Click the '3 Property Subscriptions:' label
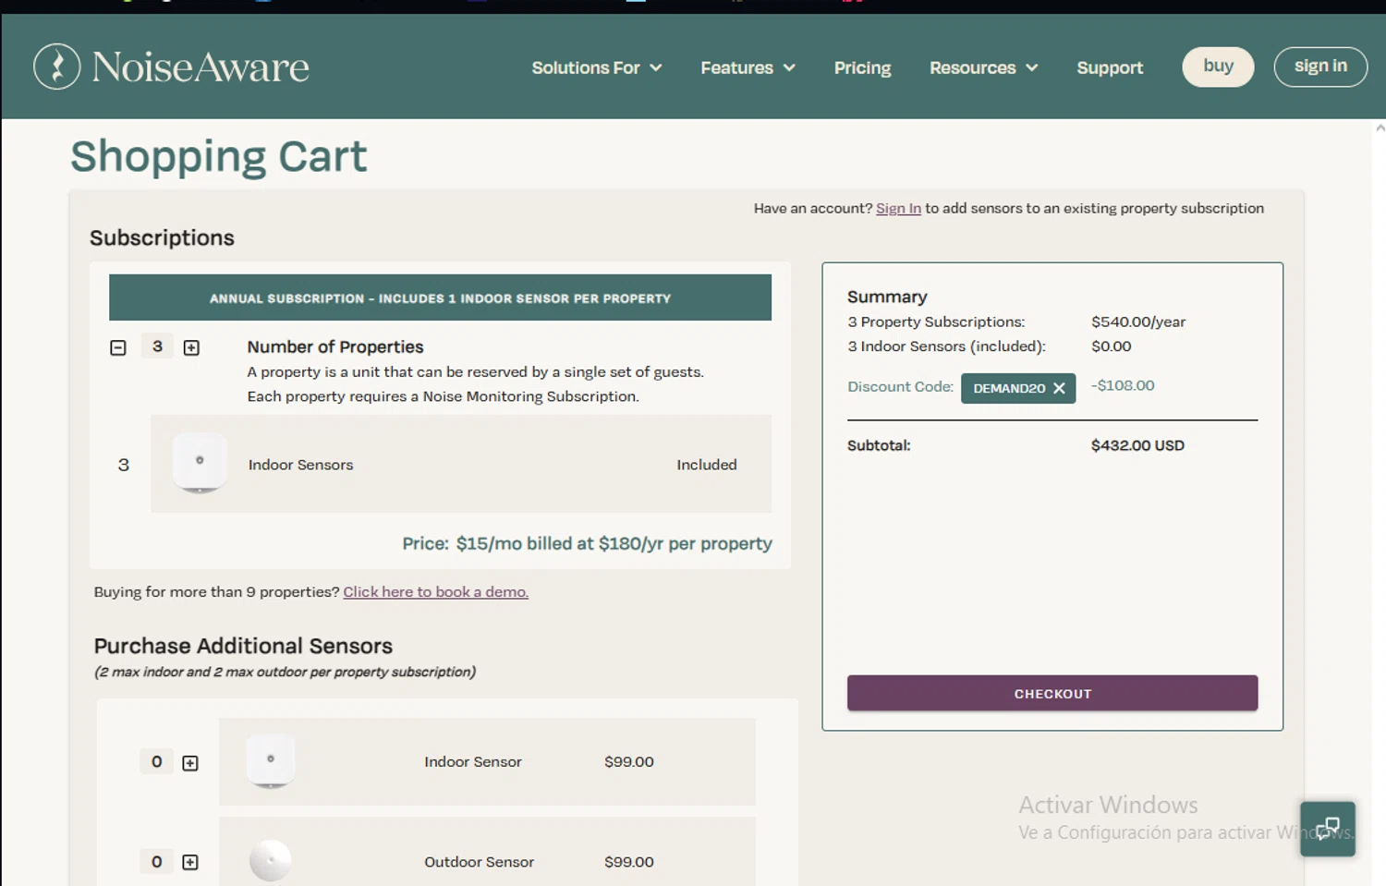The image size is (1386, 886). click(x=936, y=322)
